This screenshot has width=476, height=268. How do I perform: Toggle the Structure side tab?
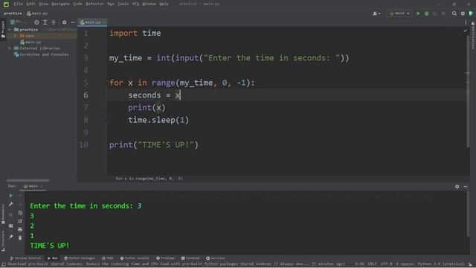[x=3, y=241]
